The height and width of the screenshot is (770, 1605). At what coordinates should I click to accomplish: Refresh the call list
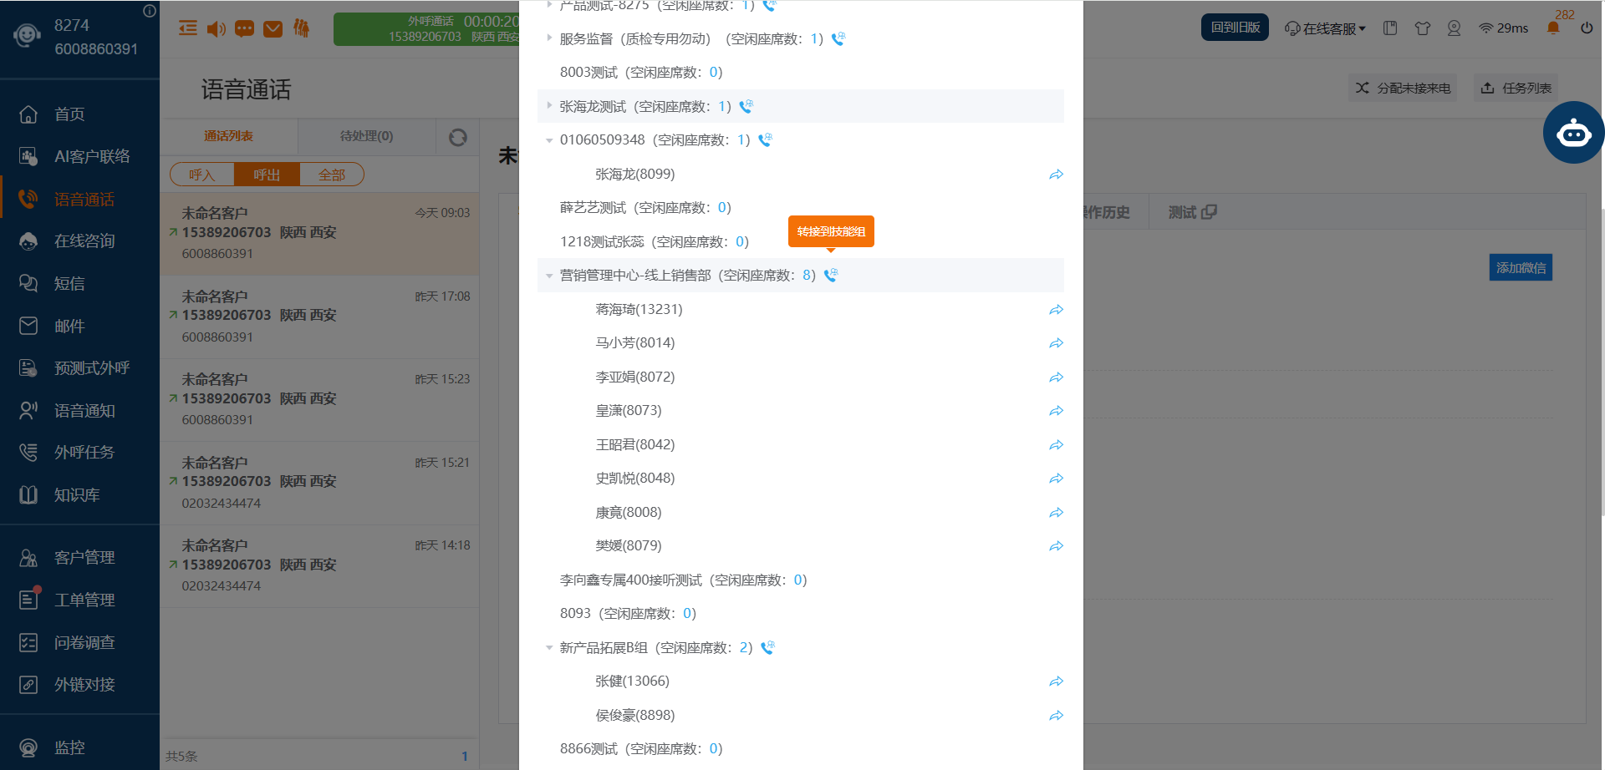pyautogui.click(x=457, y=137)
